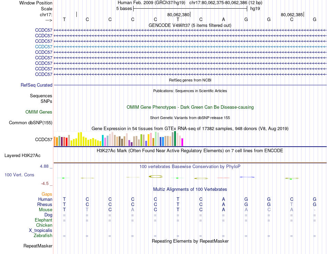Select '100 vertebrates Basewise Conservation by PhyloP' title

[190, 167]
